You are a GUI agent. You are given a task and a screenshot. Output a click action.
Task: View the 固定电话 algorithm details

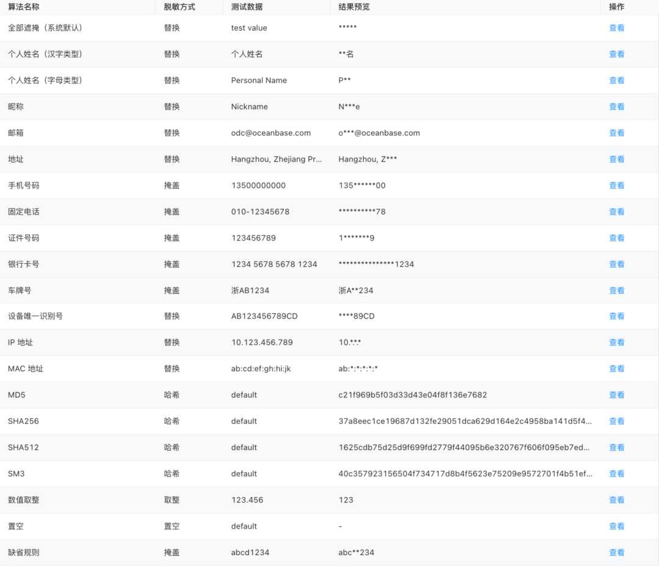pyautogui.click(x=616, y=211)
